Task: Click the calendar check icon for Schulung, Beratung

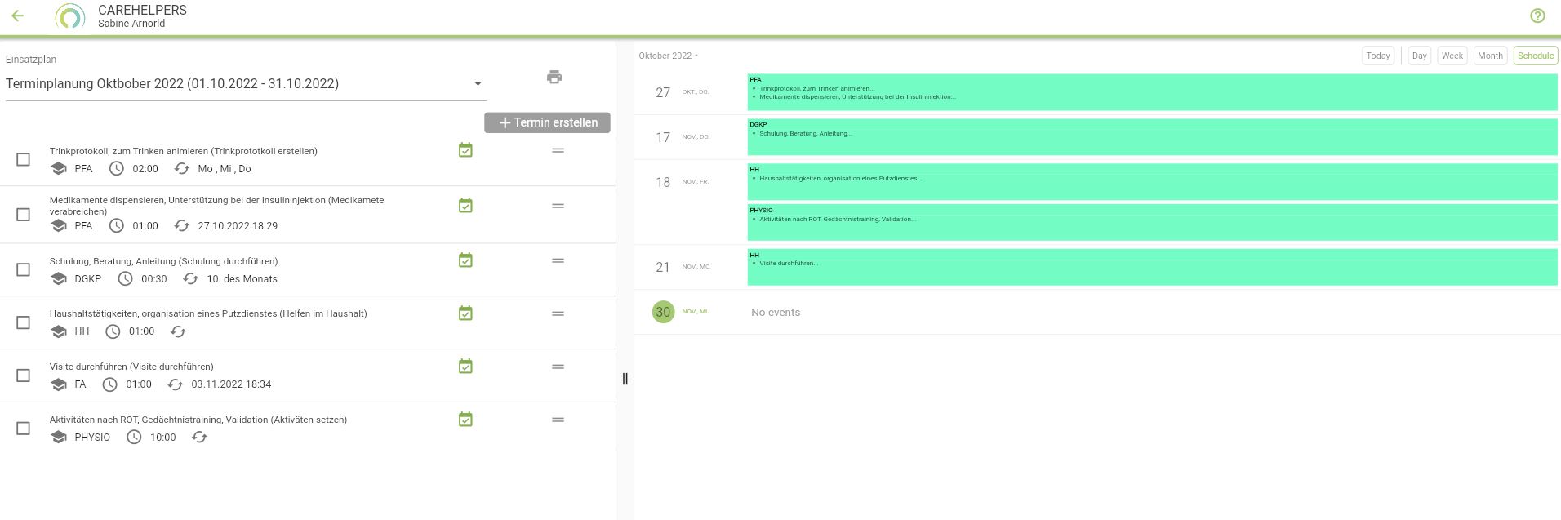Action: (465, 260)
